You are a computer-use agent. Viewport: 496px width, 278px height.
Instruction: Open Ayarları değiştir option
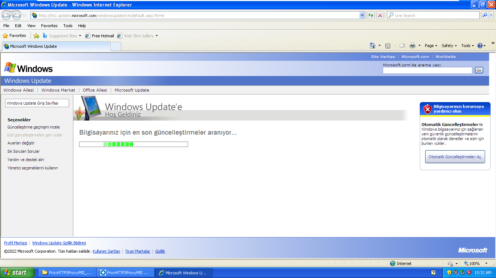click(x=21, y=143)
